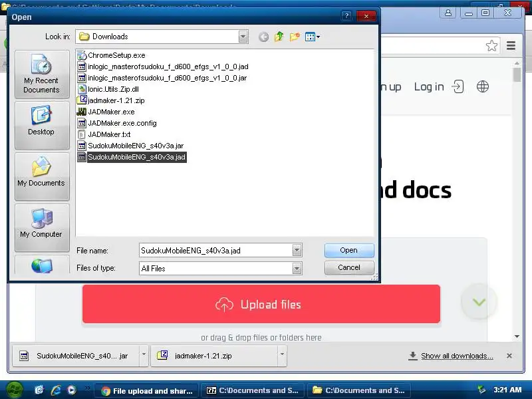Switch to 7-Zip C:\Documents taskbar button
532x399 pixels.
pyautogui.click(x=253, y=390)
